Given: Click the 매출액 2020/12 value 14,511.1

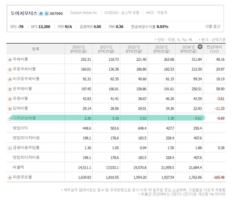Looking at the screenshot, I should 85,168.
